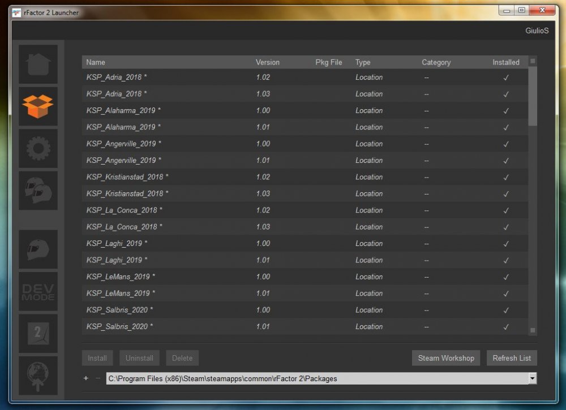The image size is (566, 410).
Task: Open Steam Workshop button
Action: (x=446, y=358)
